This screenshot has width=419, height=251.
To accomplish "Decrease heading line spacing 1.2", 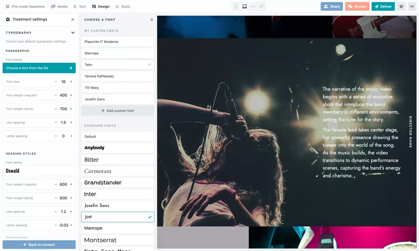I will [55, 211].
